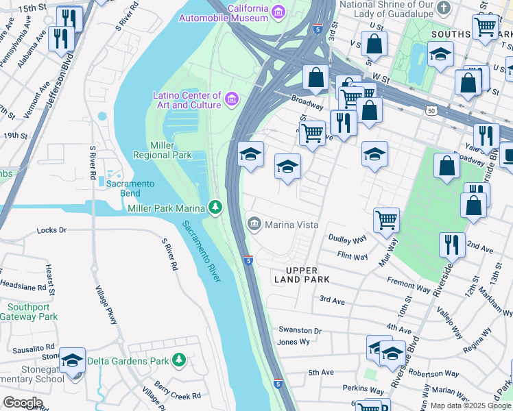This screenshot has height=411, width=513.
Task: Select the Latino Center of Art and Culture marker
Action: pyautogui.click(x=232, y=99)
